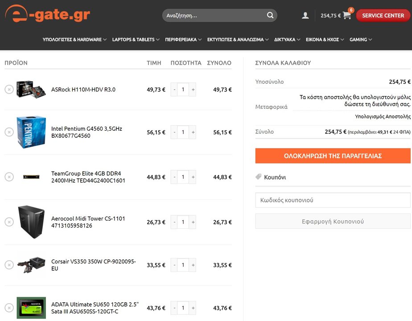This screenshot has width=412, height=321.
Task: Open Intel Pentium G4560 product link
Action: pyautogui.click(x=87, y=132)
